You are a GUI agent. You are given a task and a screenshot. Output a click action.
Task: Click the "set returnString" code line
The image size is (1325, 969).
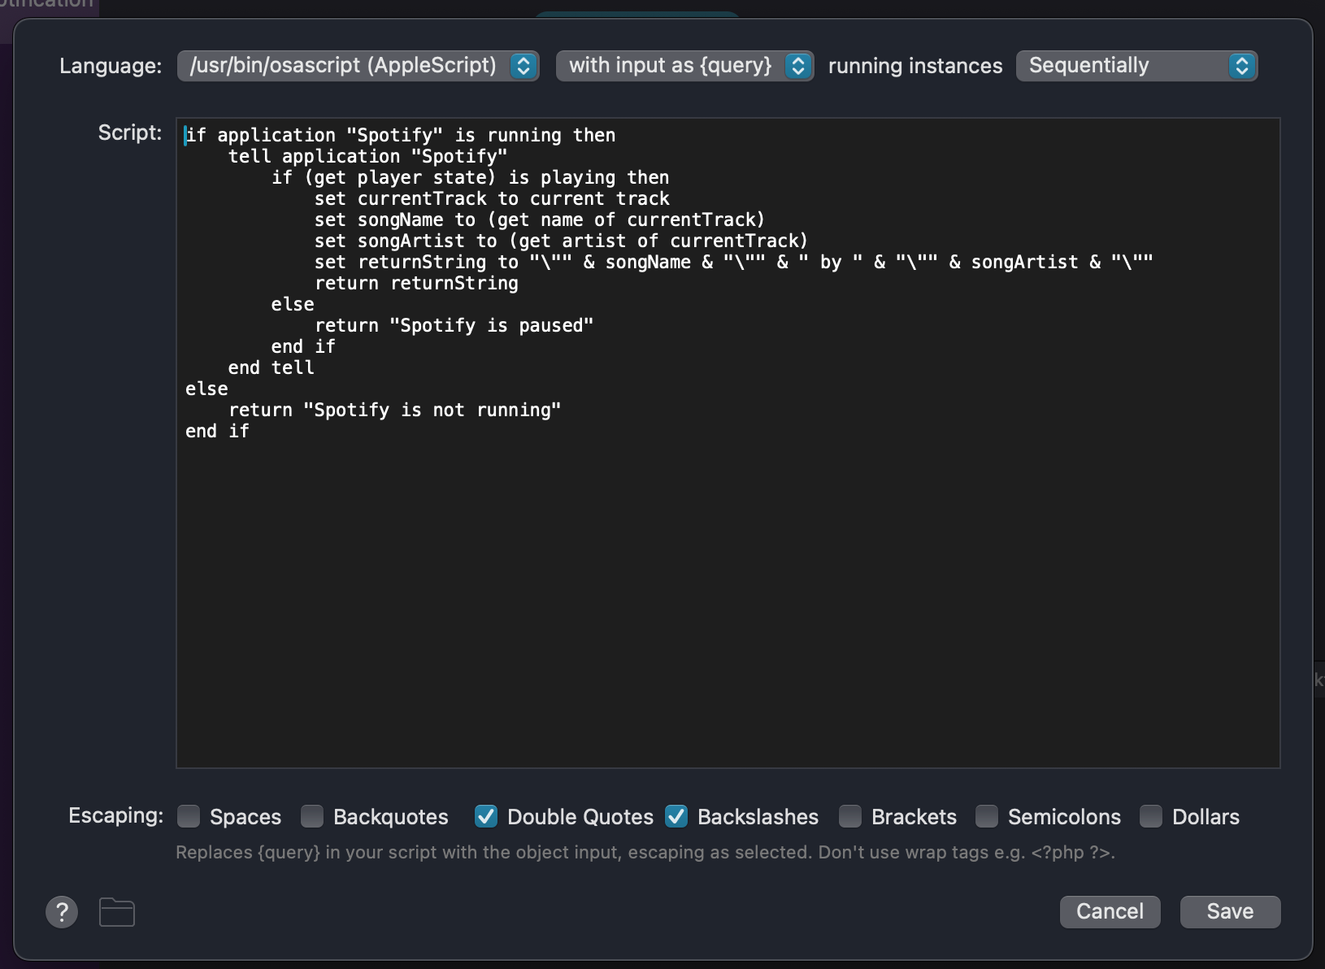click(x=732, y=263)
